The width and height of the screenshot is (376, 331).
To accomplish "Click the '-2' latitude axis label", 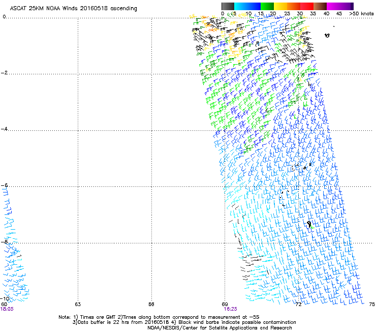I will [x=4, y=73].
